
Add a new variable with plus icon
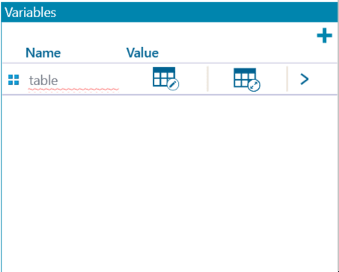coord(324,35)
